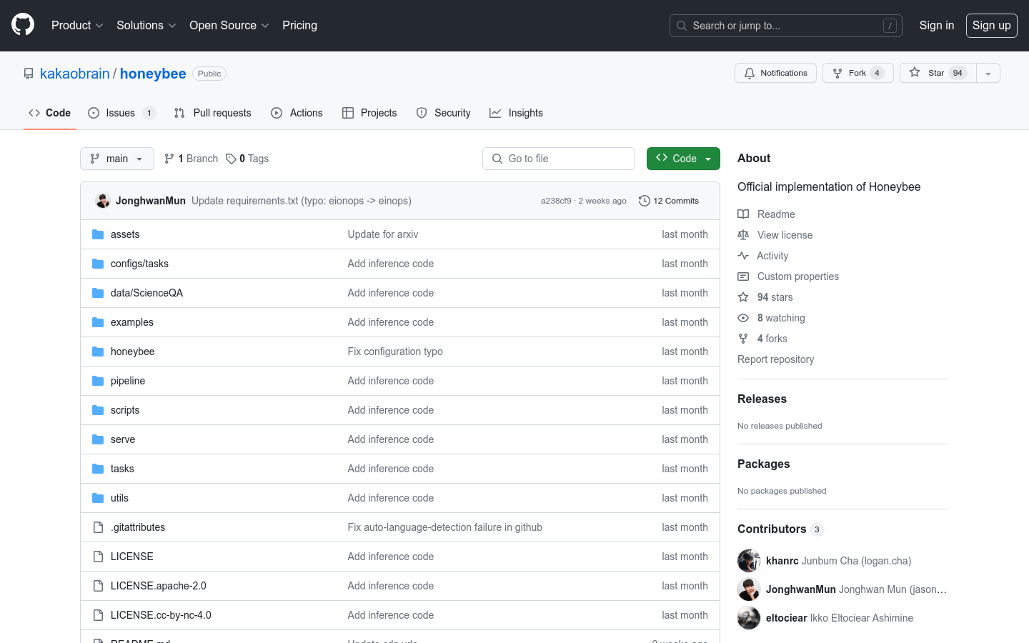Switch to the Issues tab
Viewport: 1029px width, 643px height.
tap(120, 113)
